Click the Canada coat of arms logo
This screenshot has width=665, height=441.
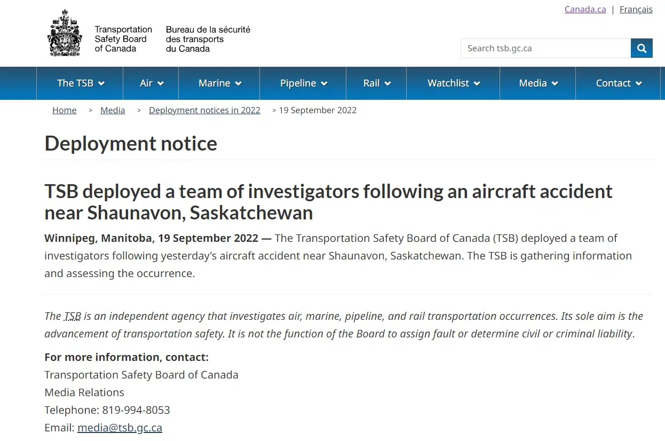[x=65, y=33]
